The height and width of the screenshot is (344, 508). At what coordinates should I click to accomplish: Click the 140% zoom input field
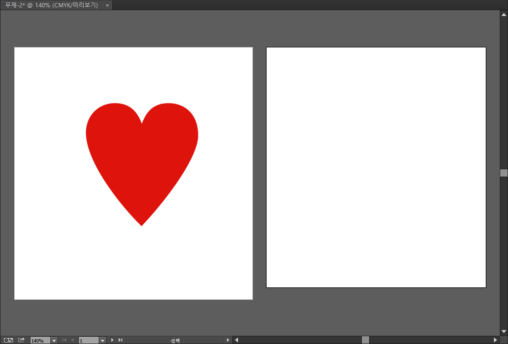pyautogui.click(x=40, y=341)
